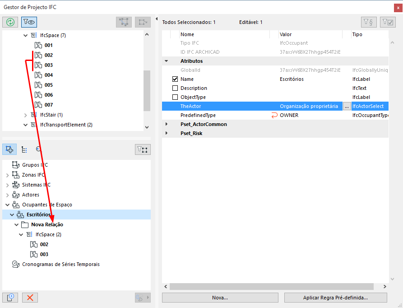Expand the IfcStair (1) node
This screenshot has height=308, width=403.
[25, 115]
